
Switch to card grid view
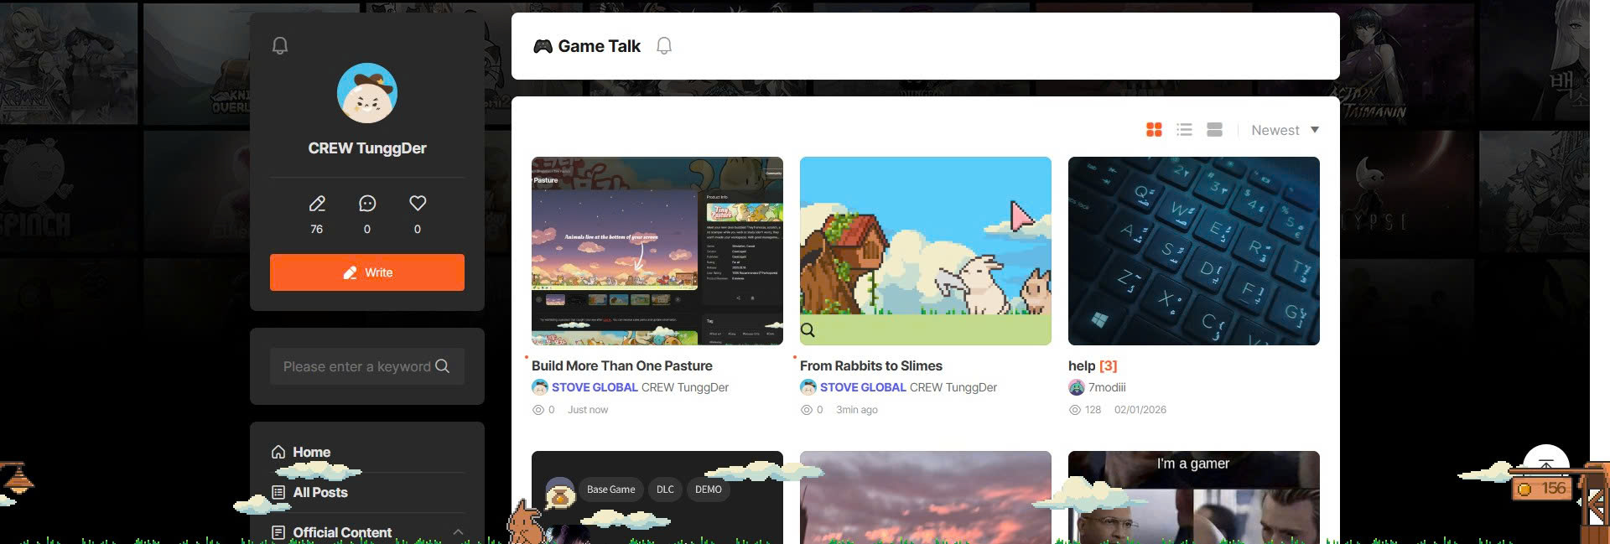click(1154, 129)
